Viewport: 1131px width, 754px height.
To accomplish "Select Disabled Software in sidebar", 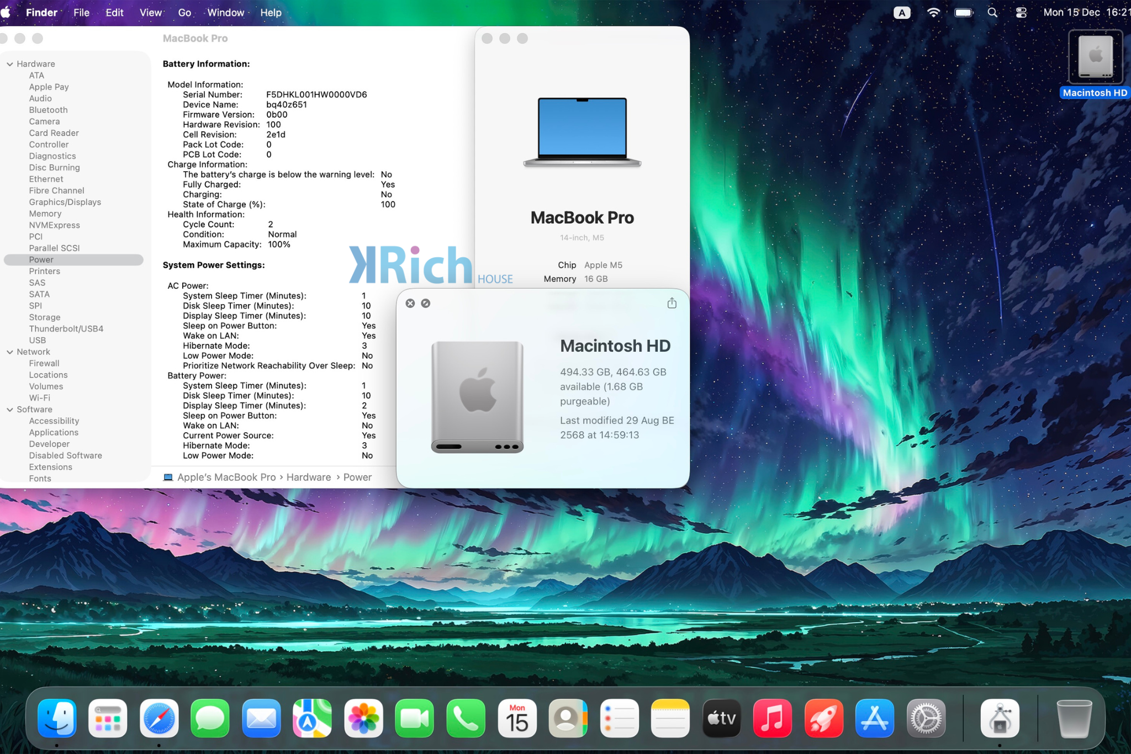I will (x=66, y=456).
